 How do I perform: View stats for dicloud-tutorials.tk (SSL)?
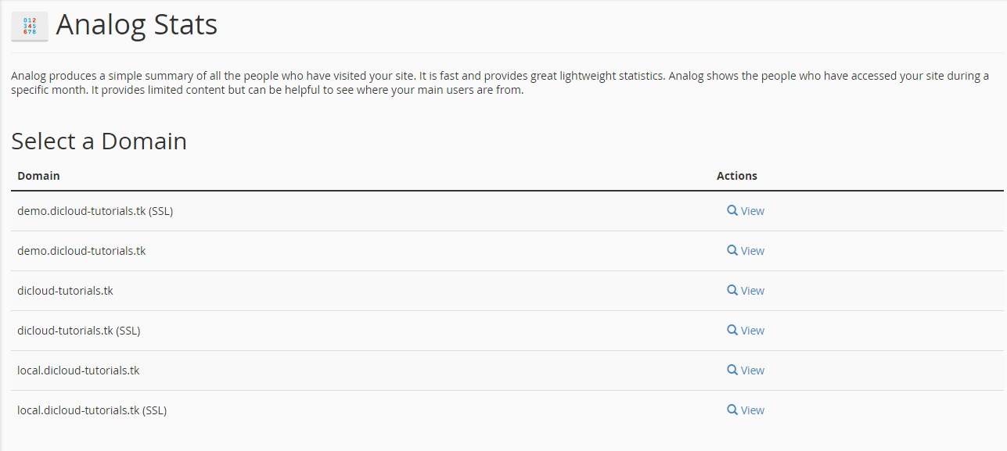(753, 331)
